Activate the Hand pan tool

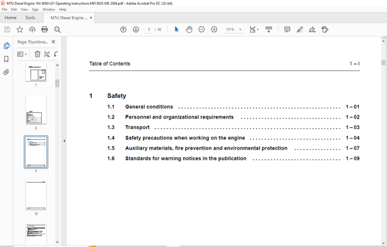coord(189,29)
